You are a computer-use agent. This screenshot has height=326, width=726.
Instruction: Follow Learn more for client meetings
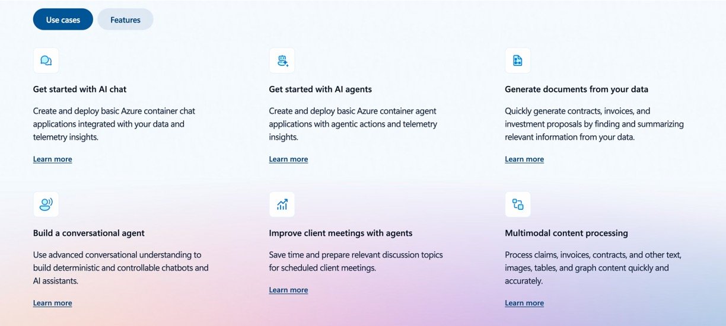(288, 290)
